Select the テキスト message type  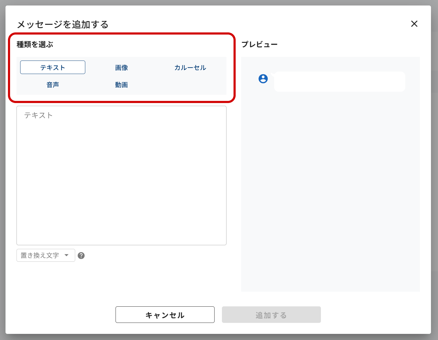tap(53, 67)
